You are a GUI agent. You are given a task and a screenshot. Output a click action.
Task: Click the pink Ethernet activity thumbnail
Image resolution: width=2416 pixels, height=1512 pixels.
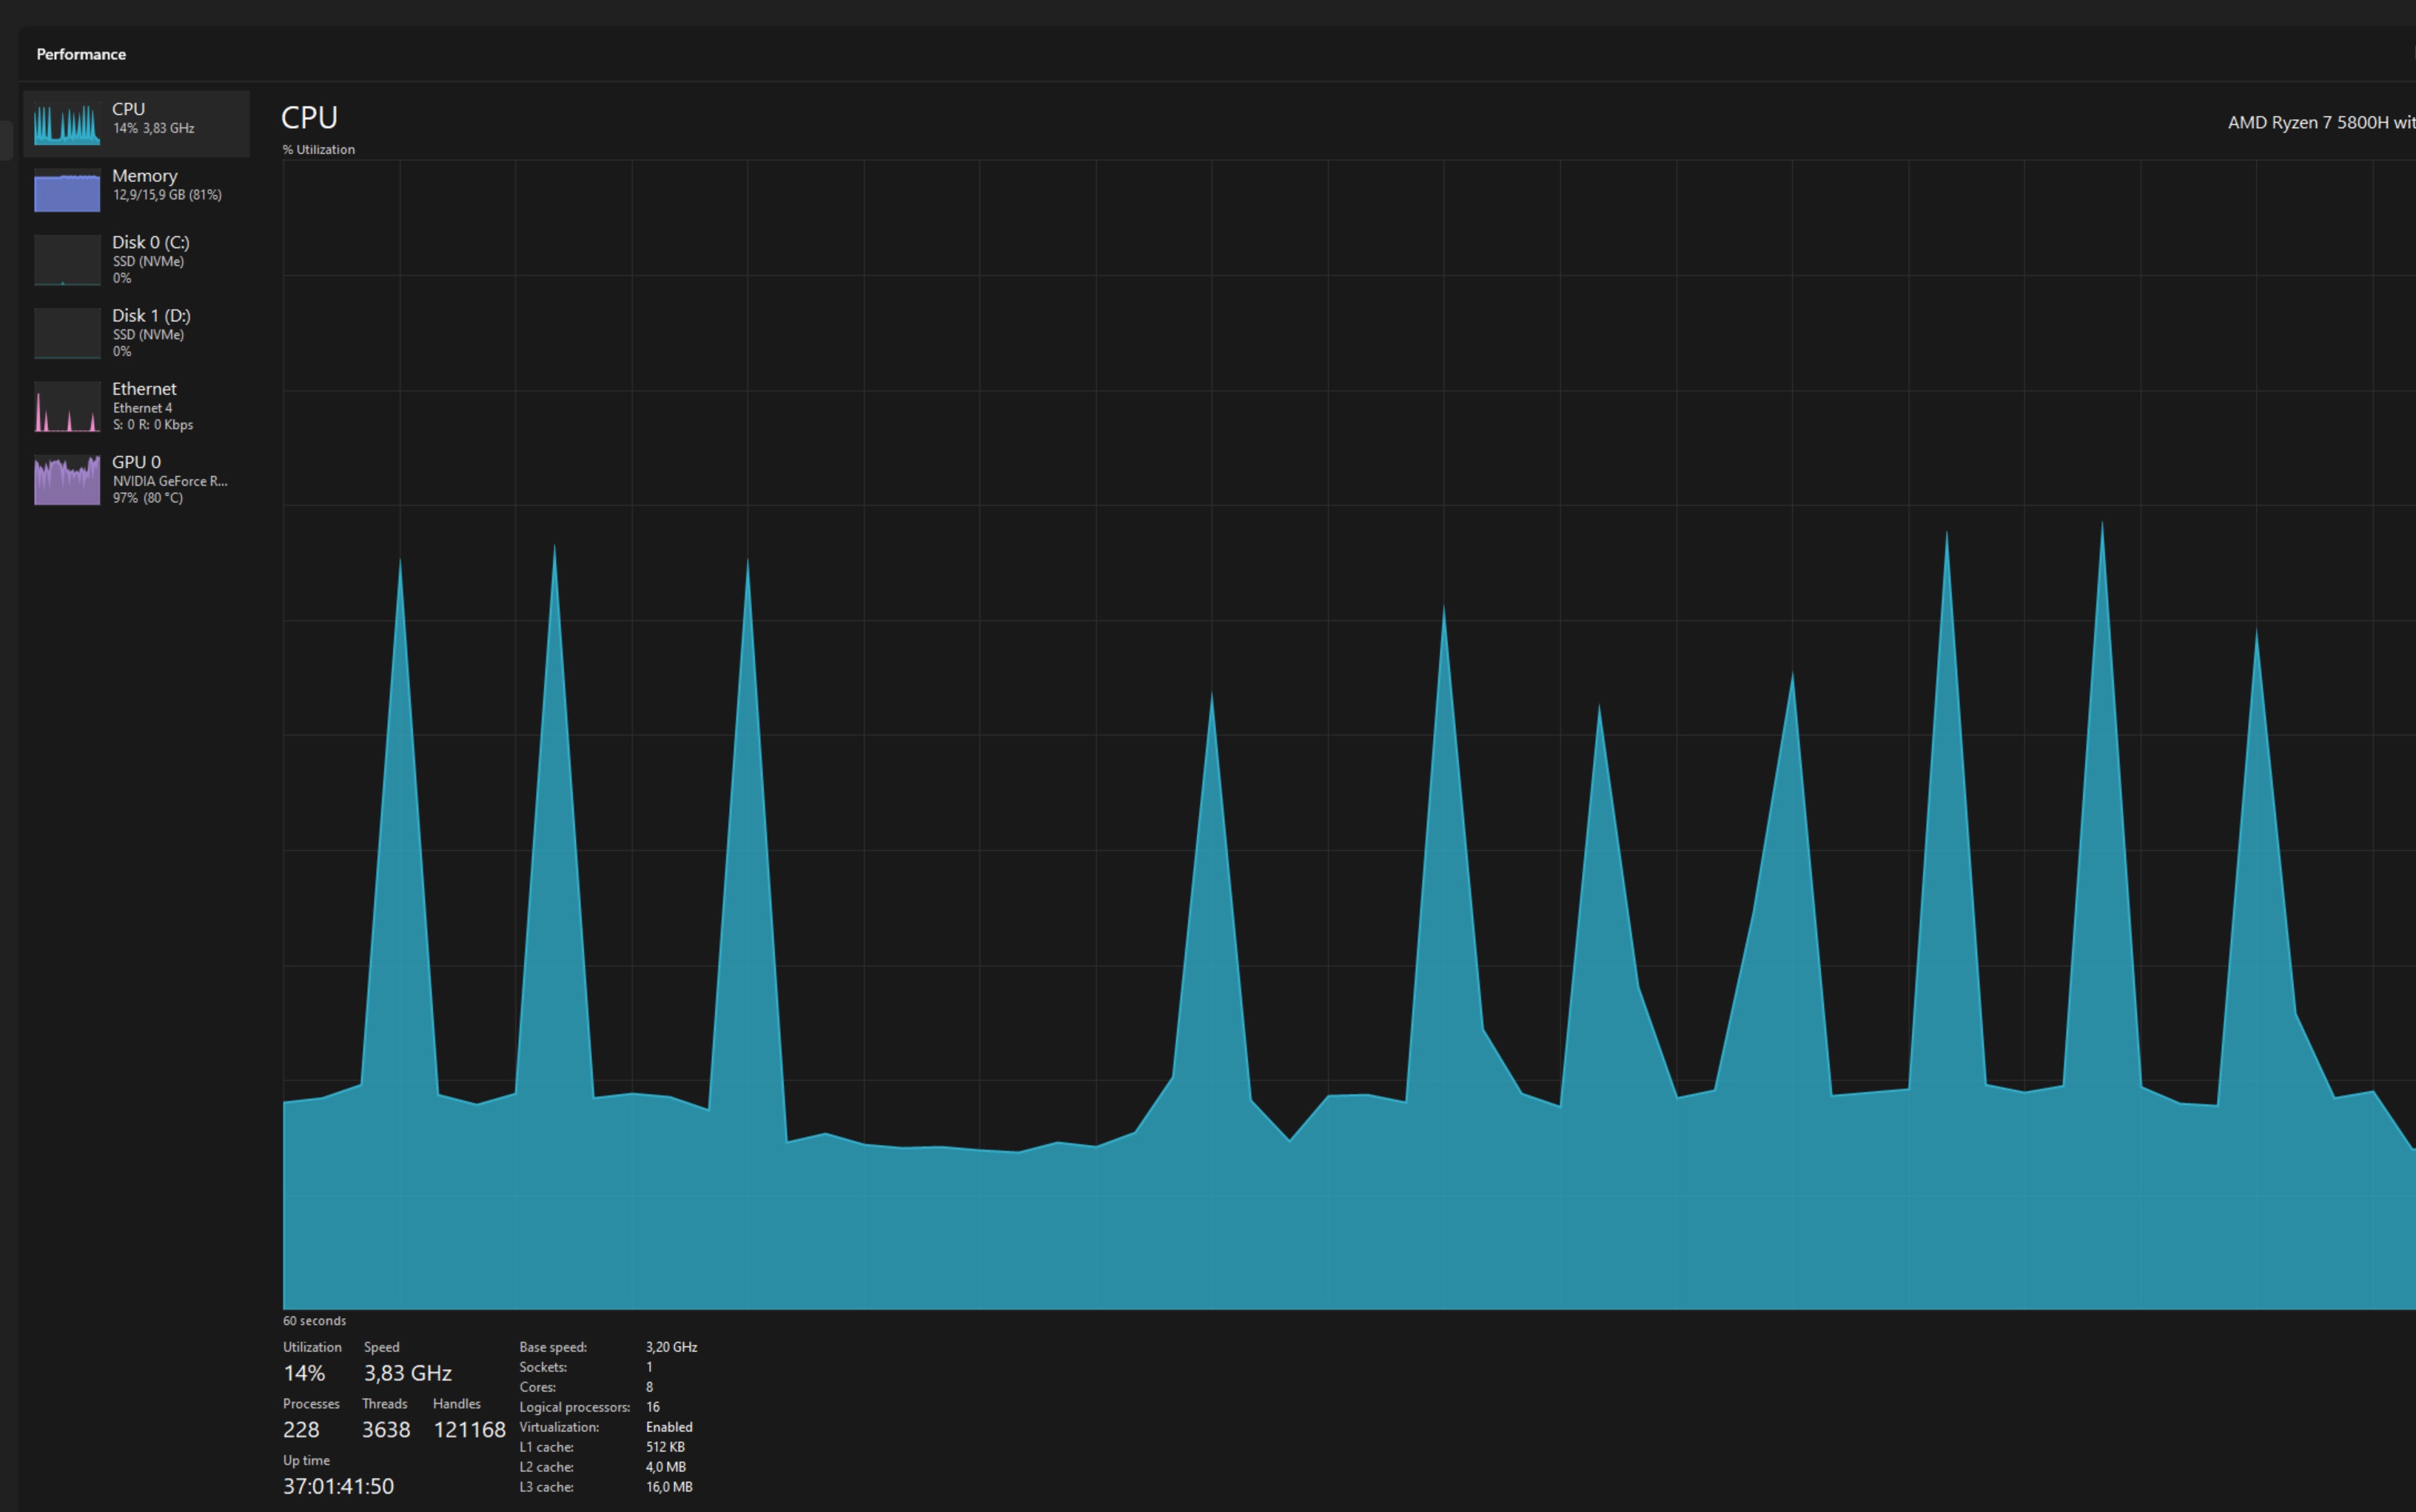click(x=67, y=406)
